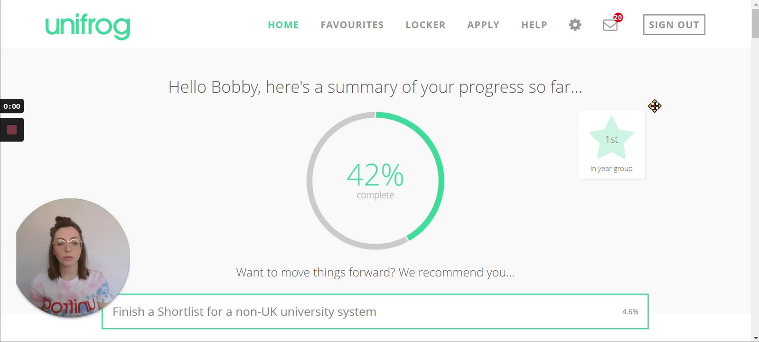Image resolution: width=759 pixels, height=342 pixels.
Task: Click the vertical scrollbar thumb
Action: (755, 23)
